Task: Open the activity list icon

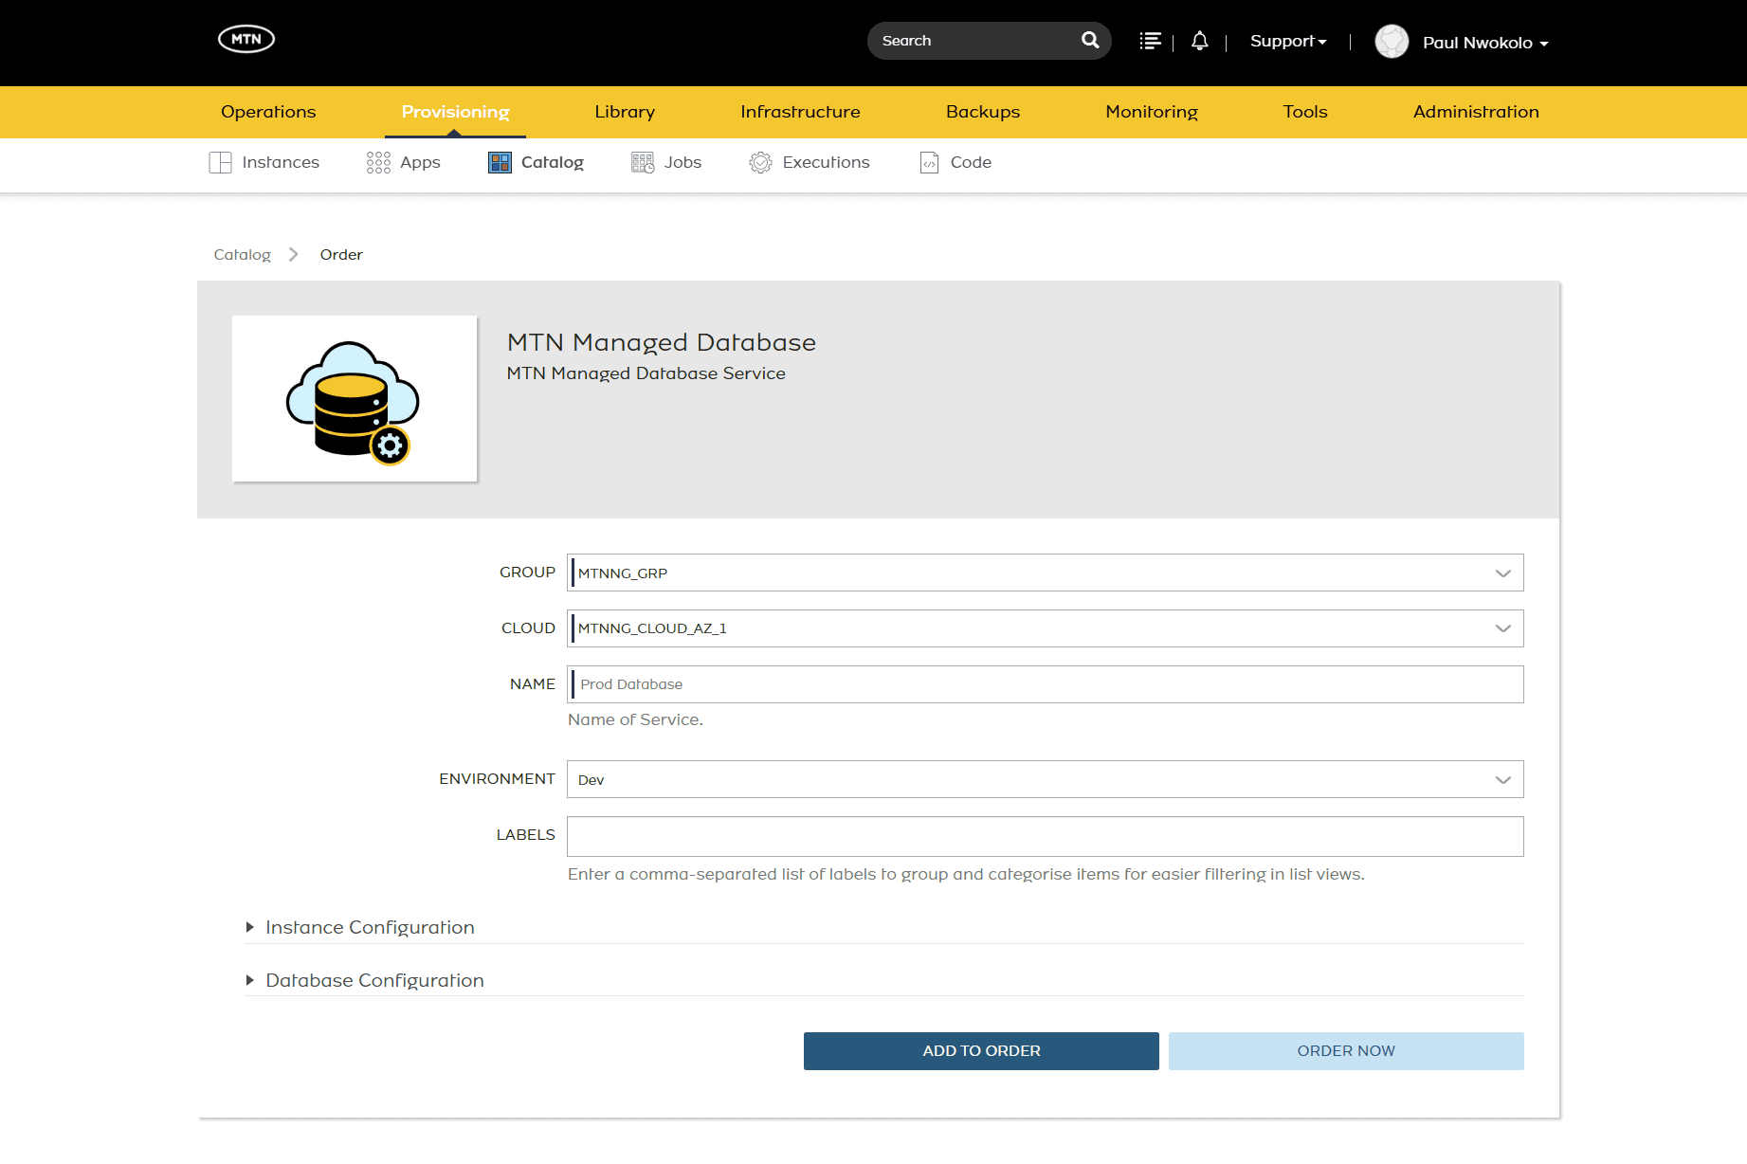Action: pyautogui.click(x=1150, y=41)
